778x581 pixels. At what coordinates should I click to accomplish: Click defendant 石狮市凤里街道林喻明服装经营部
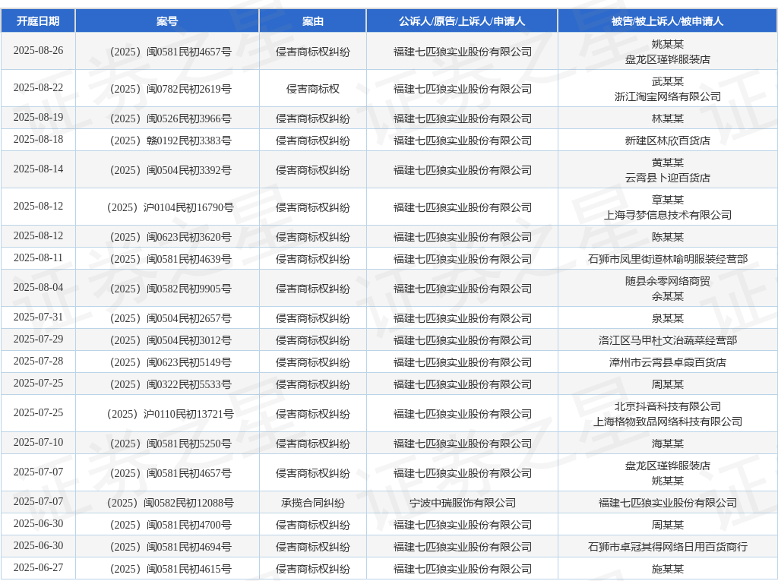(x=667, y=259)
